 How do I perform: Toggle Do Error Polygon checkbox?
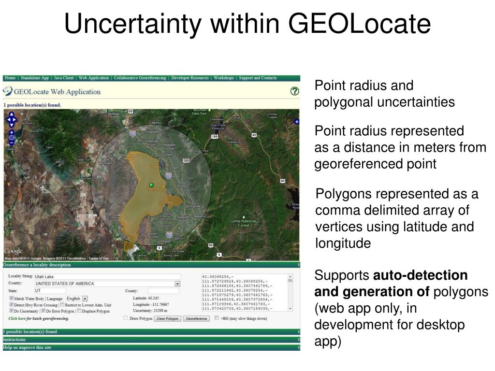click(43, 311)
